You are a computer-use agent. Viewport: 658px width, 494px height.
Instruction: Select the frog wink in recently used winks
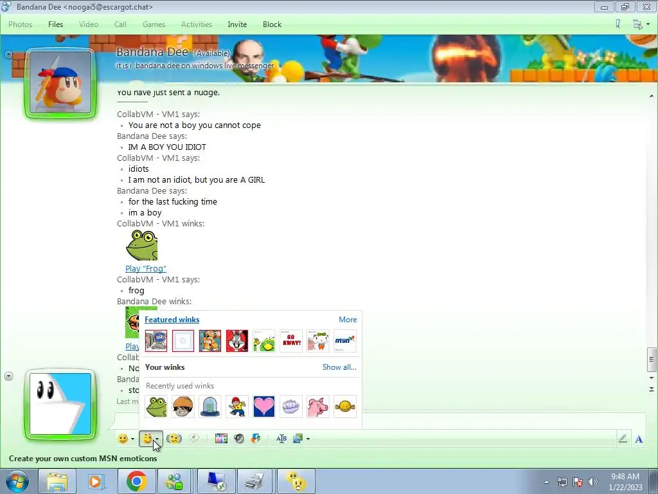(x=156, y=407)
